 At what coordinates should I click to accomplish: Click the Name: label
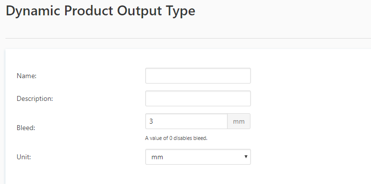point(27,76)
